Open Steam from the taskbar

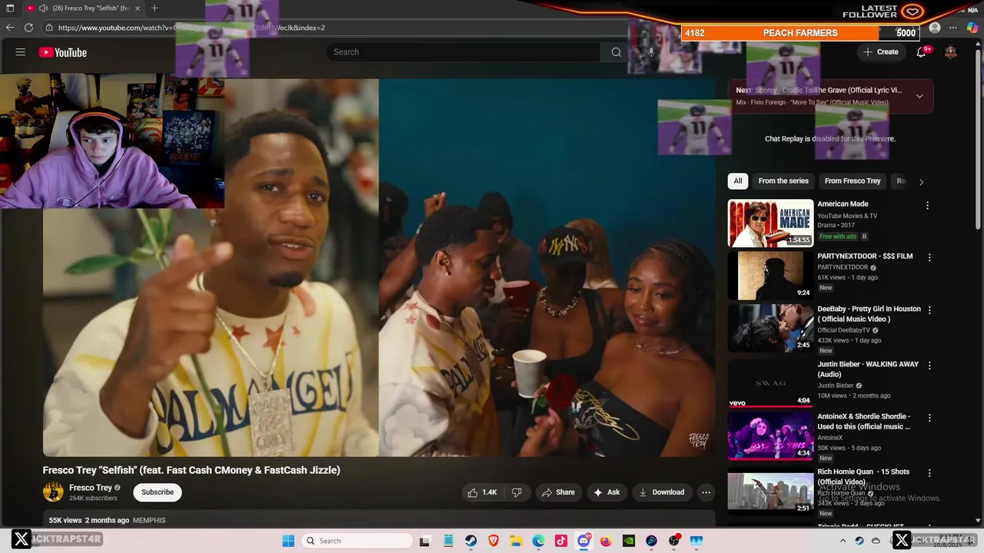(x=470, y=541)
